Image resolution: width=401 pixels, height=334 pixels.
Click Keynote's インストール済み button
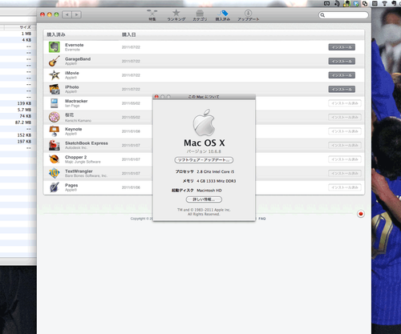[345, 131]
